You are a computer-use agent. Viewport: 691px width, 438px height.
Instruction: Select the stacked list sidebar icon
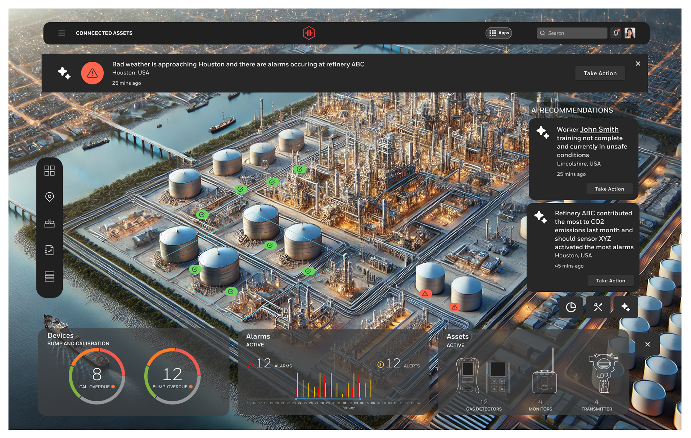(x=49, y=276)
